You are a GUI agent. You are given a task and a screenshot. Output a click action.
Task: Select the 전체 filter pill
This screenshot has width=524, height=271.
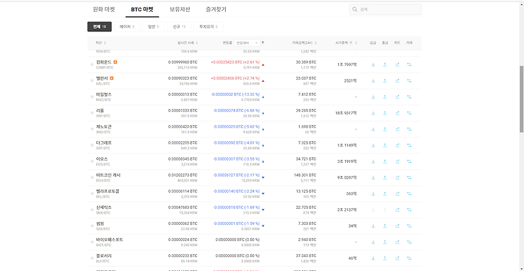tap(100, 27)
